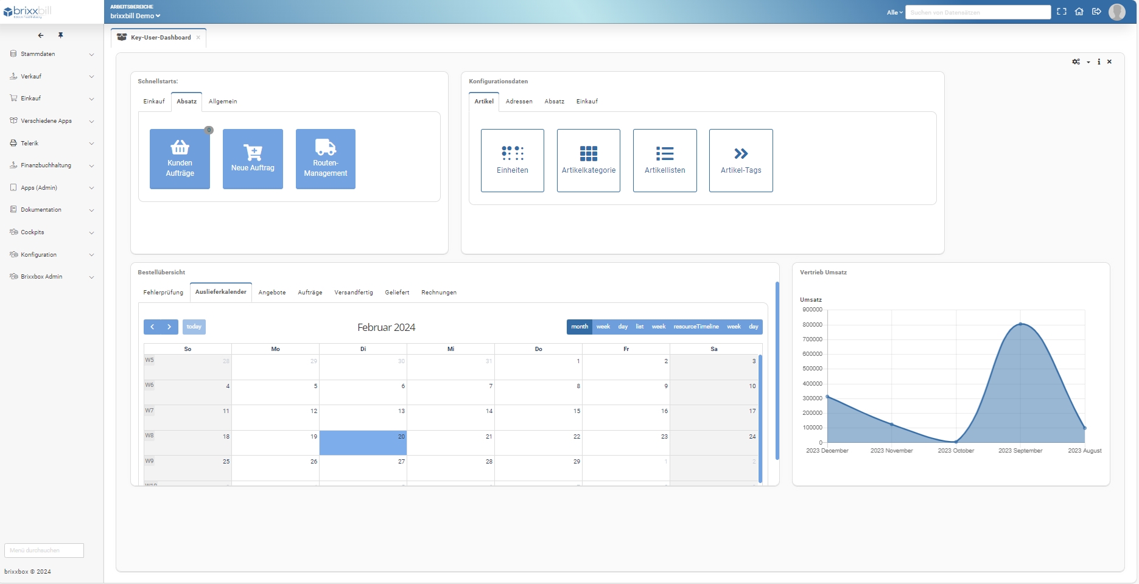Go to previous month in calendar

[152, 327]
